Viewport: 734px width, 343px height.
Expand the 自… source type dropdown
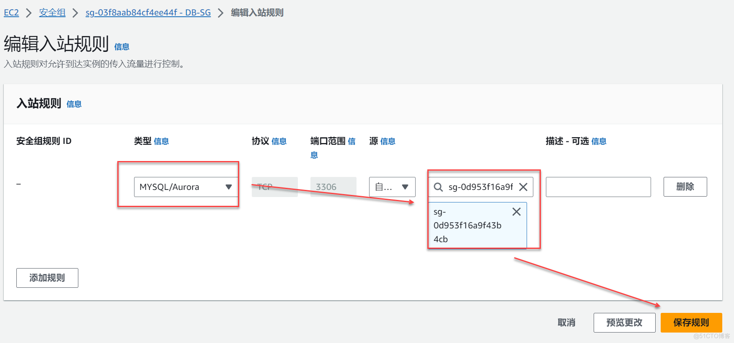pyautogui.click(x=392, y=187)
